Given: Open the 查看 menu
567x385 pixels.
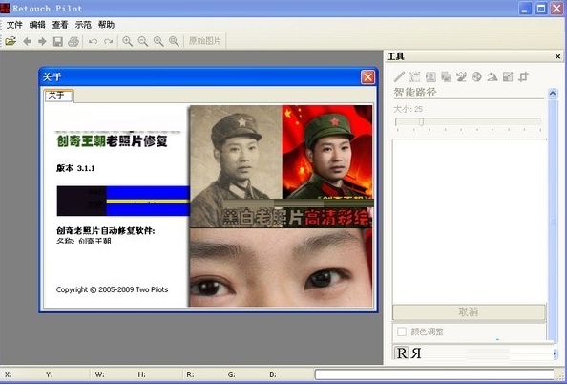Looking at the screenshot, I should pyautogui.click(x=60, y=25).
